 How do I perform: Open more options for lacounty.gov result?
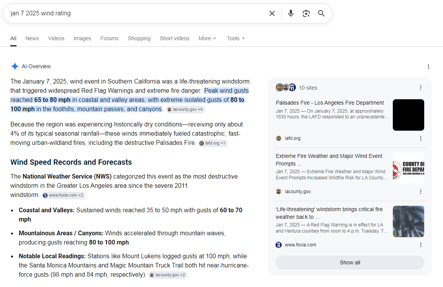421,192
